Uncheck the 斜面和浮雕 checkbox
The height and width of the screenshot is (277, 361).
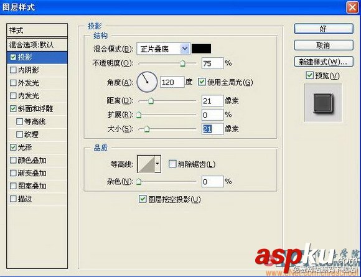13,109
